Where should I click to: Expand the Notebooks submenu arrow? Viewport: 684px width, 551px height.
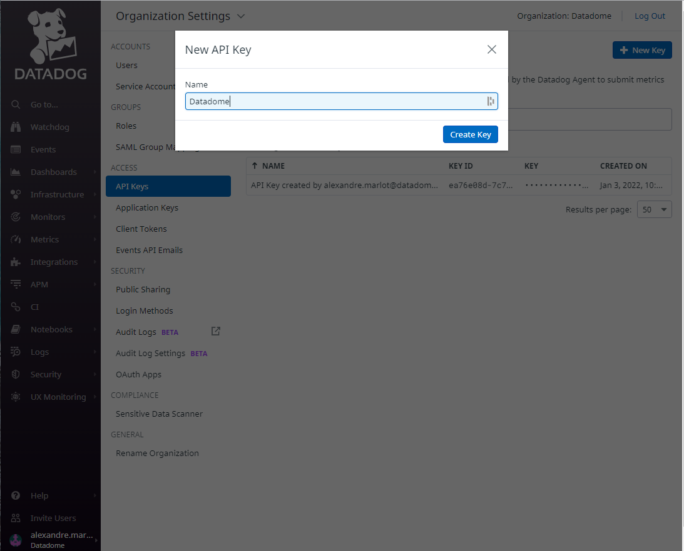pos(94,329)
